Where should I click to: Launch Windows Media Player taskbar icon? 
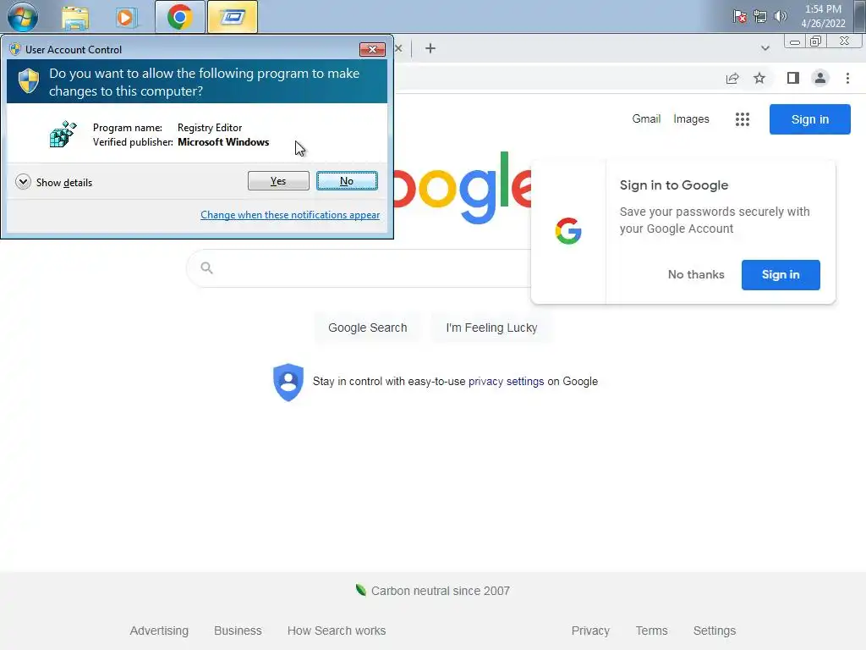[x=126, y=17]
